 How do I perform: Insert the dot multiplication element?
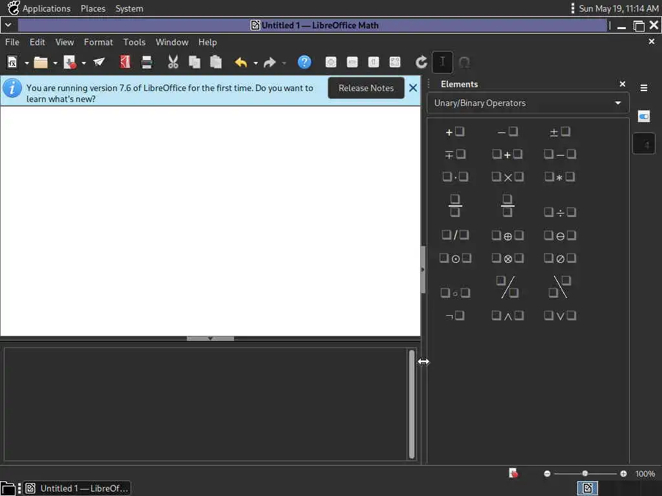tap(455, 177)
